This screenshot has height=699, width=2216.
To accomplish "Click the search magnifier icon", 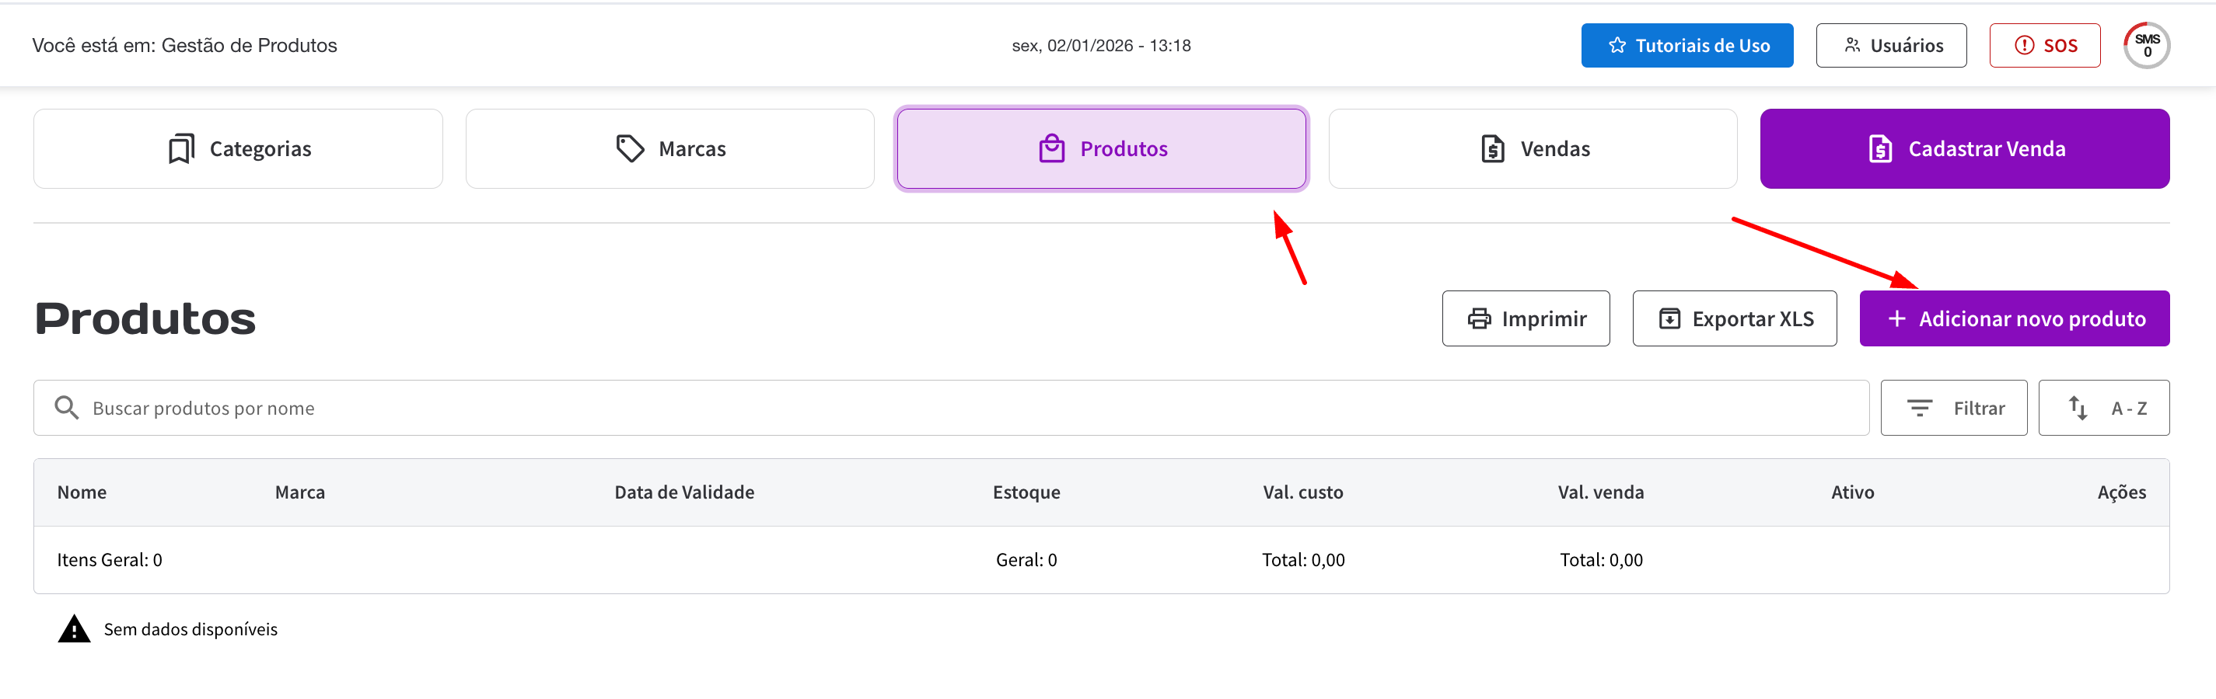I will (66, 408).
